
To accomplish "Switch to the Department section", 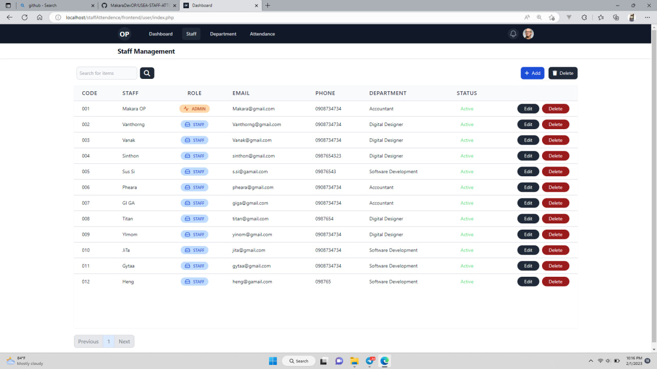I will (x=223, y=34).
